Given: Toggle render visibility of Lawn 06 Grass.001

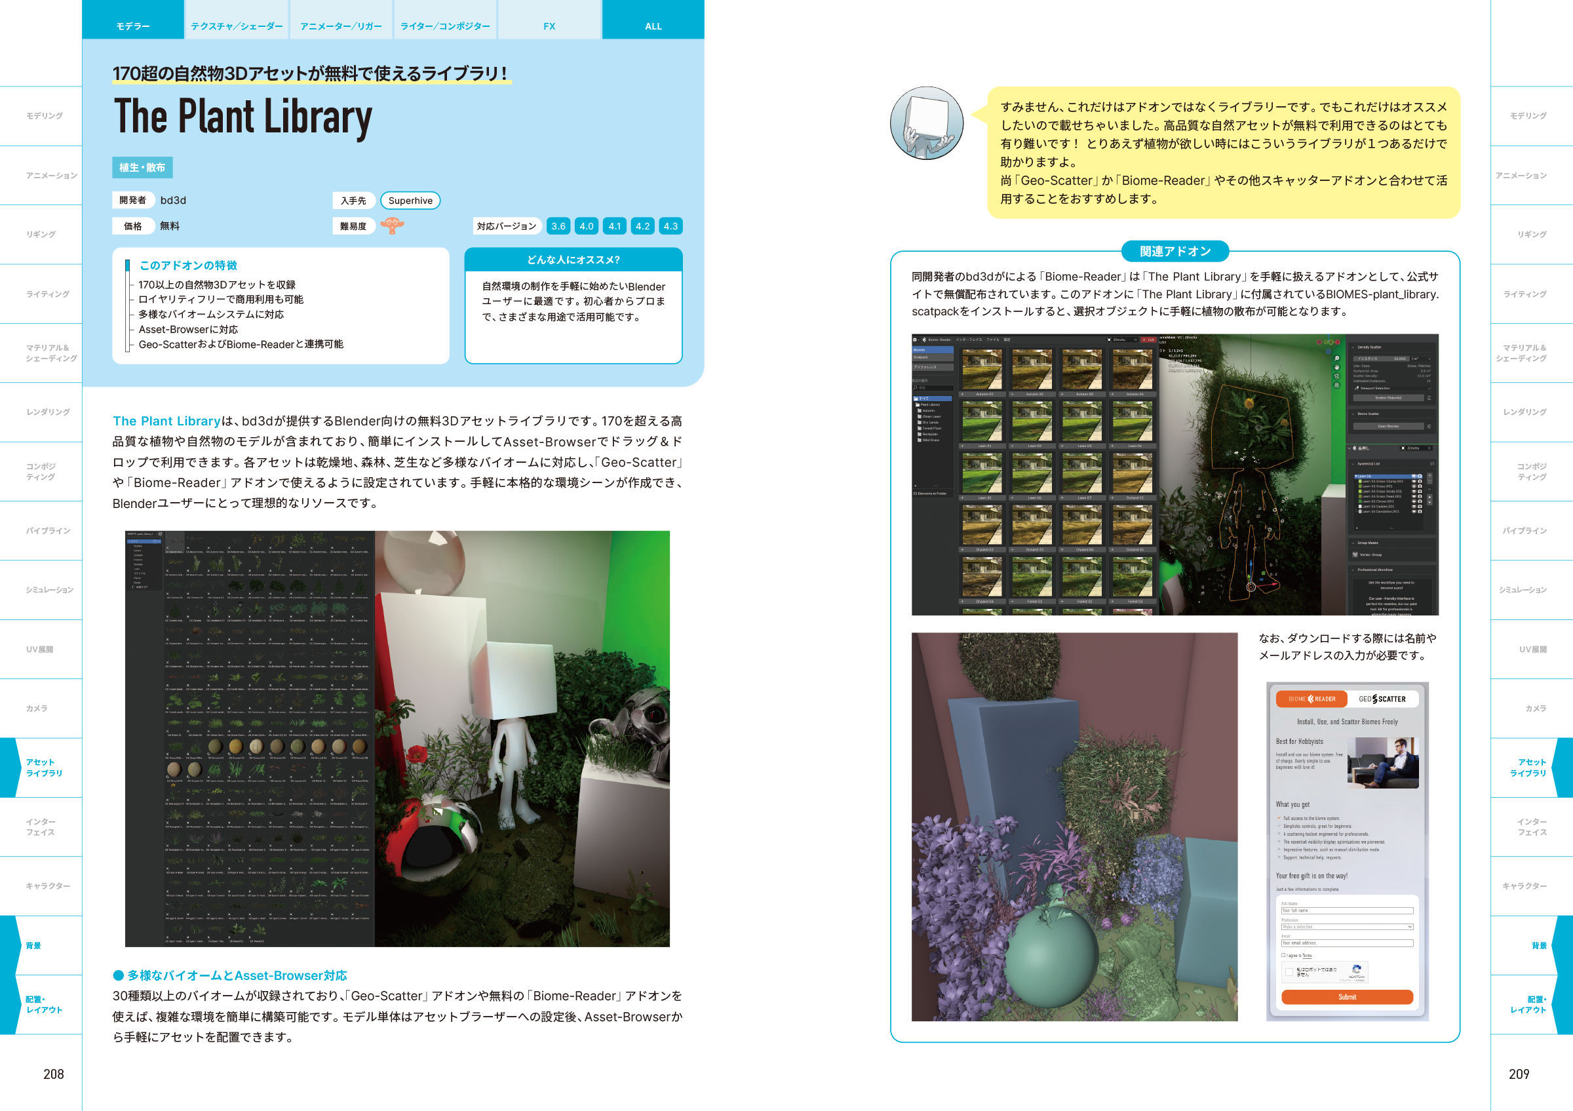Looking at the screenshot, I should pos(1420,486).
